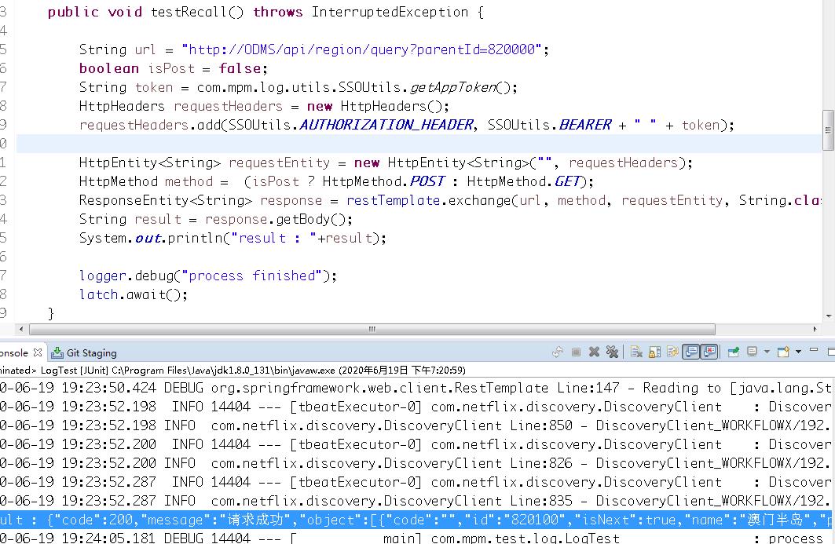Toggle show console when standard error changes

[x=709, y=352]
